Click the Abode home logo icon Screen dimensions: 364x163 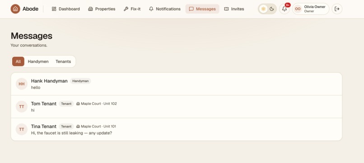[x=15, y=9]
